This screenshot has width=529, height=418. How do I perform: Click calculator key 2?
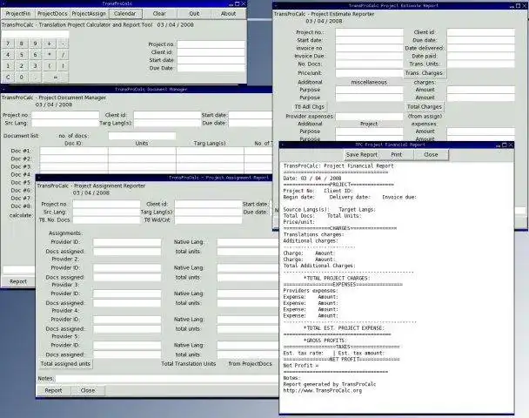(22, 66)
